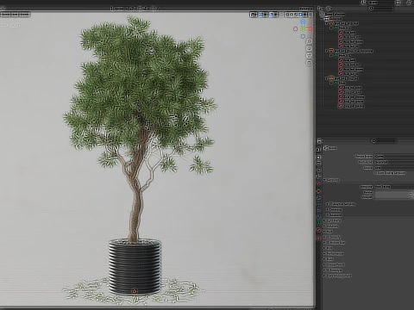414x310 pixels.
Task: Expand the Denoising subpanel
Action: [328, 209]
